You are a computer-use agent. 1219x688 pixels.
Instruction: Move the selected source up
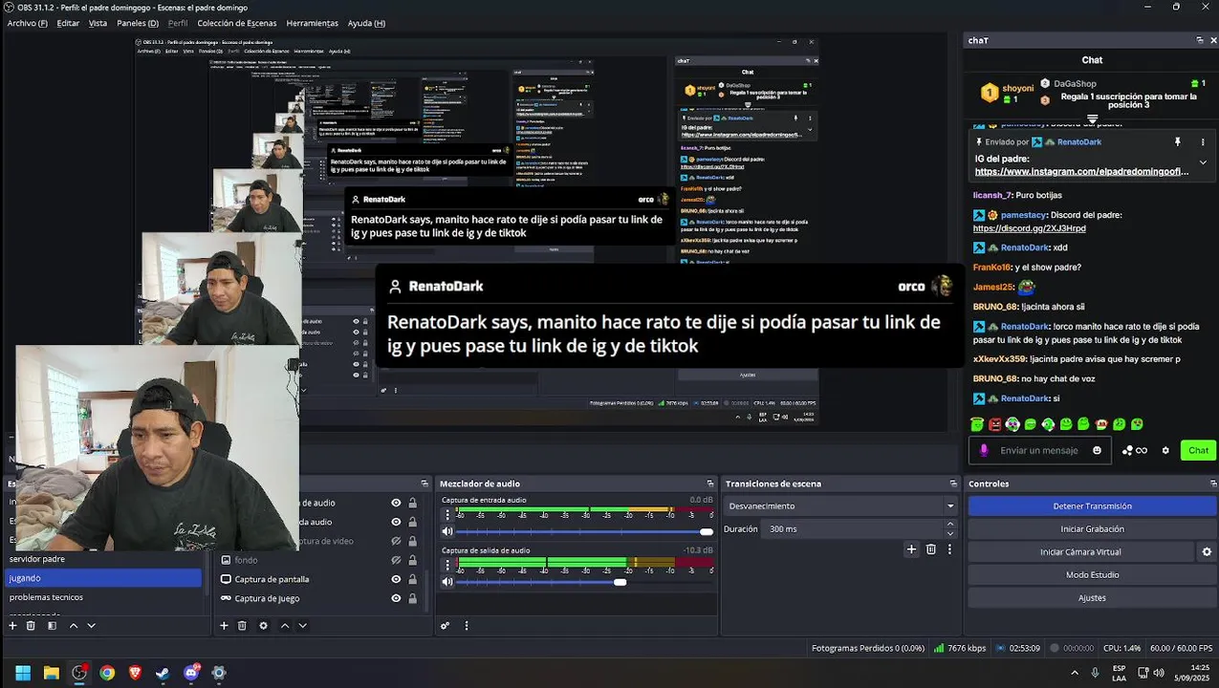pyautogui.click(x=285, y=626)
